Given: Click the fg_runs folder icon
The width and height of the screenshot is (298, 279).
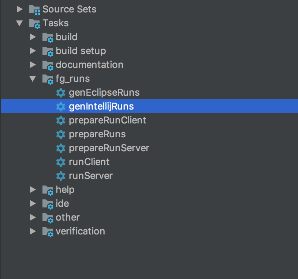Looking at the screenshot, I should tap(48, 79).
